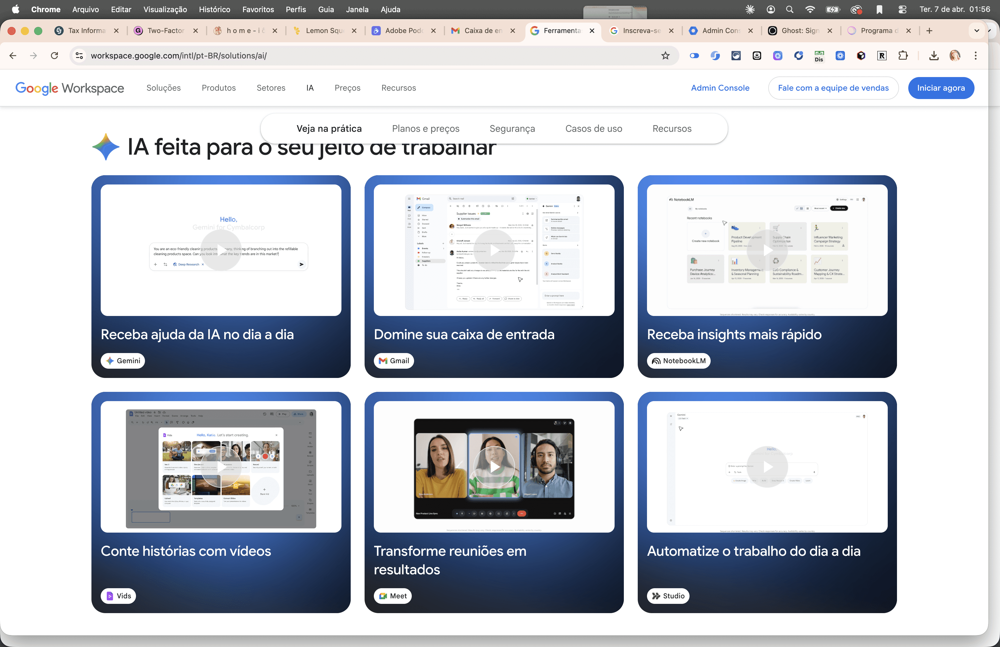Open a new tab with plus icon
This screenshot has height=647, width=1000.
pos(929,31)
